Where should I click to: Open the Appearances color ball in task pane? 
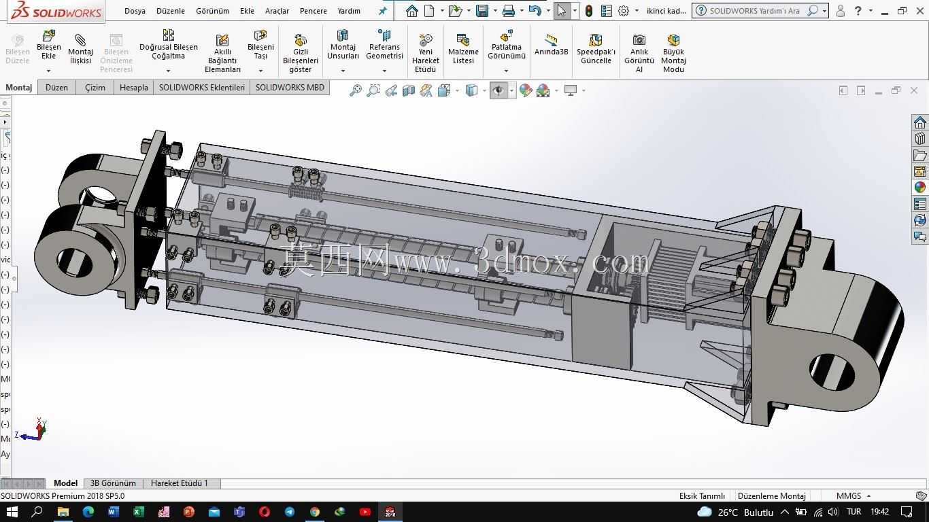click(x=920, y=188)
